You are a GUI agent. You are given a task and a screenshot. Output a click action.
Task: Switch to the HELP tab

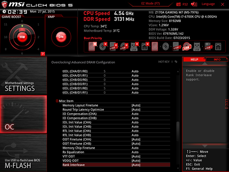pyautogui.click(x=194, y=60)
